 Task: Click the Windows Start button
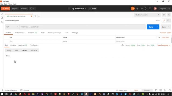[2, 94]
